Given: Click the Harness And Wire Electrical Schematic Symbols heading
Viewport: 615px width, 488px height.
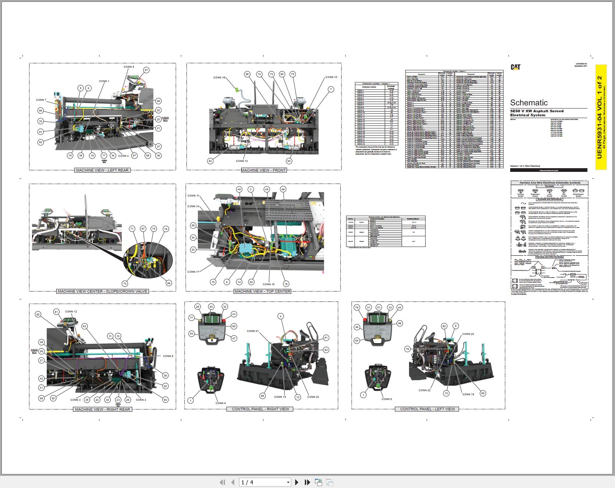Looking at the screenshot, I should [550, 183].
